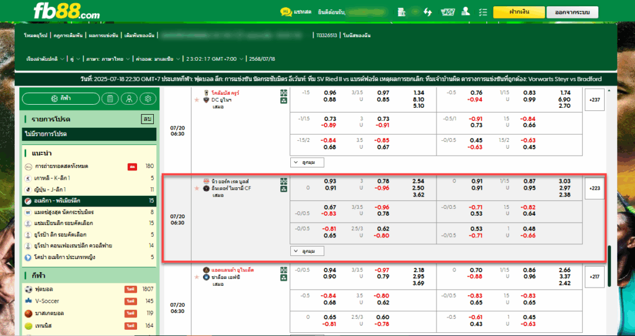Click the V-Soccer sport icon

tap(29, 301)
